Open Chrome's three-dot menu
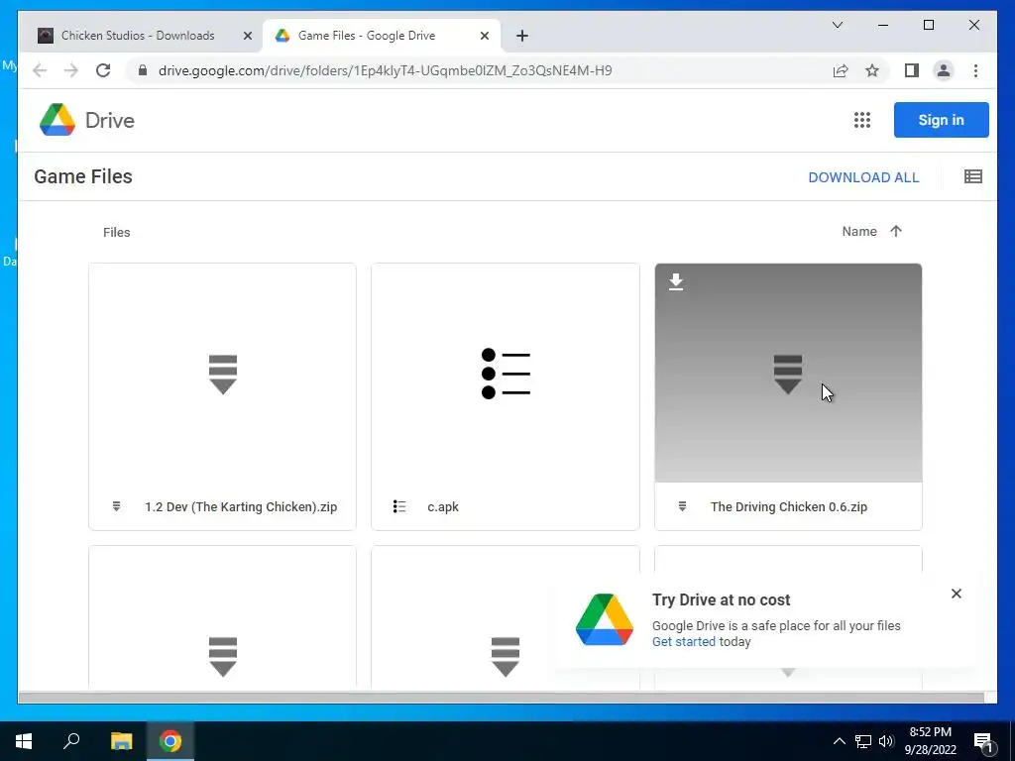 975,70
